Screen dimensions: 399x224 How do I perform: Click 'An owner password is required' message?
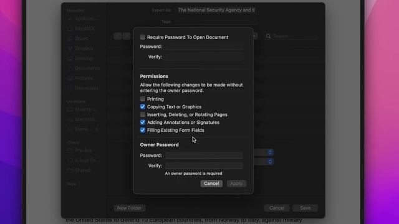tap(193, 174)
